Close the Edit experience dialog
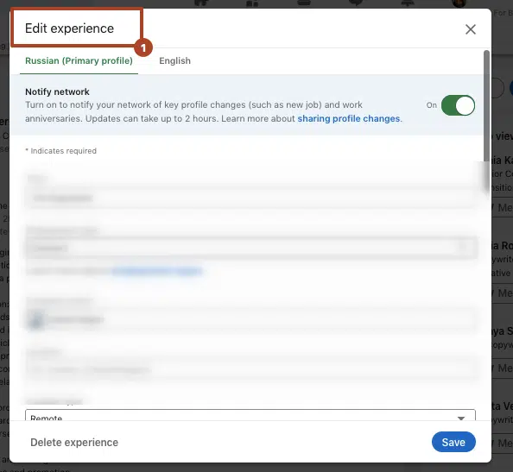Image resolution: width=513 pixels, height=472 pixels. pos(470,29)
